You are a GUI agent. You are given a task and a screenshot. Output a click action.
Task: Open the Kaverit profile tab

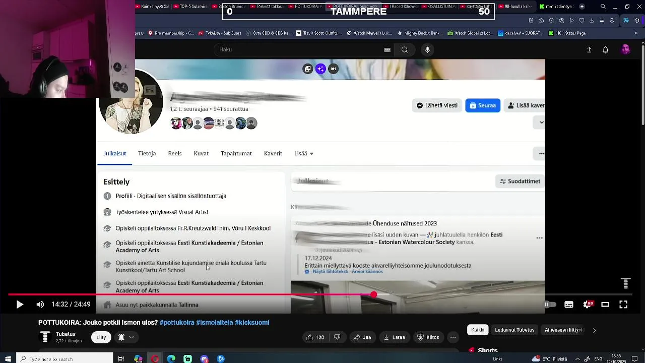(273, 153)
